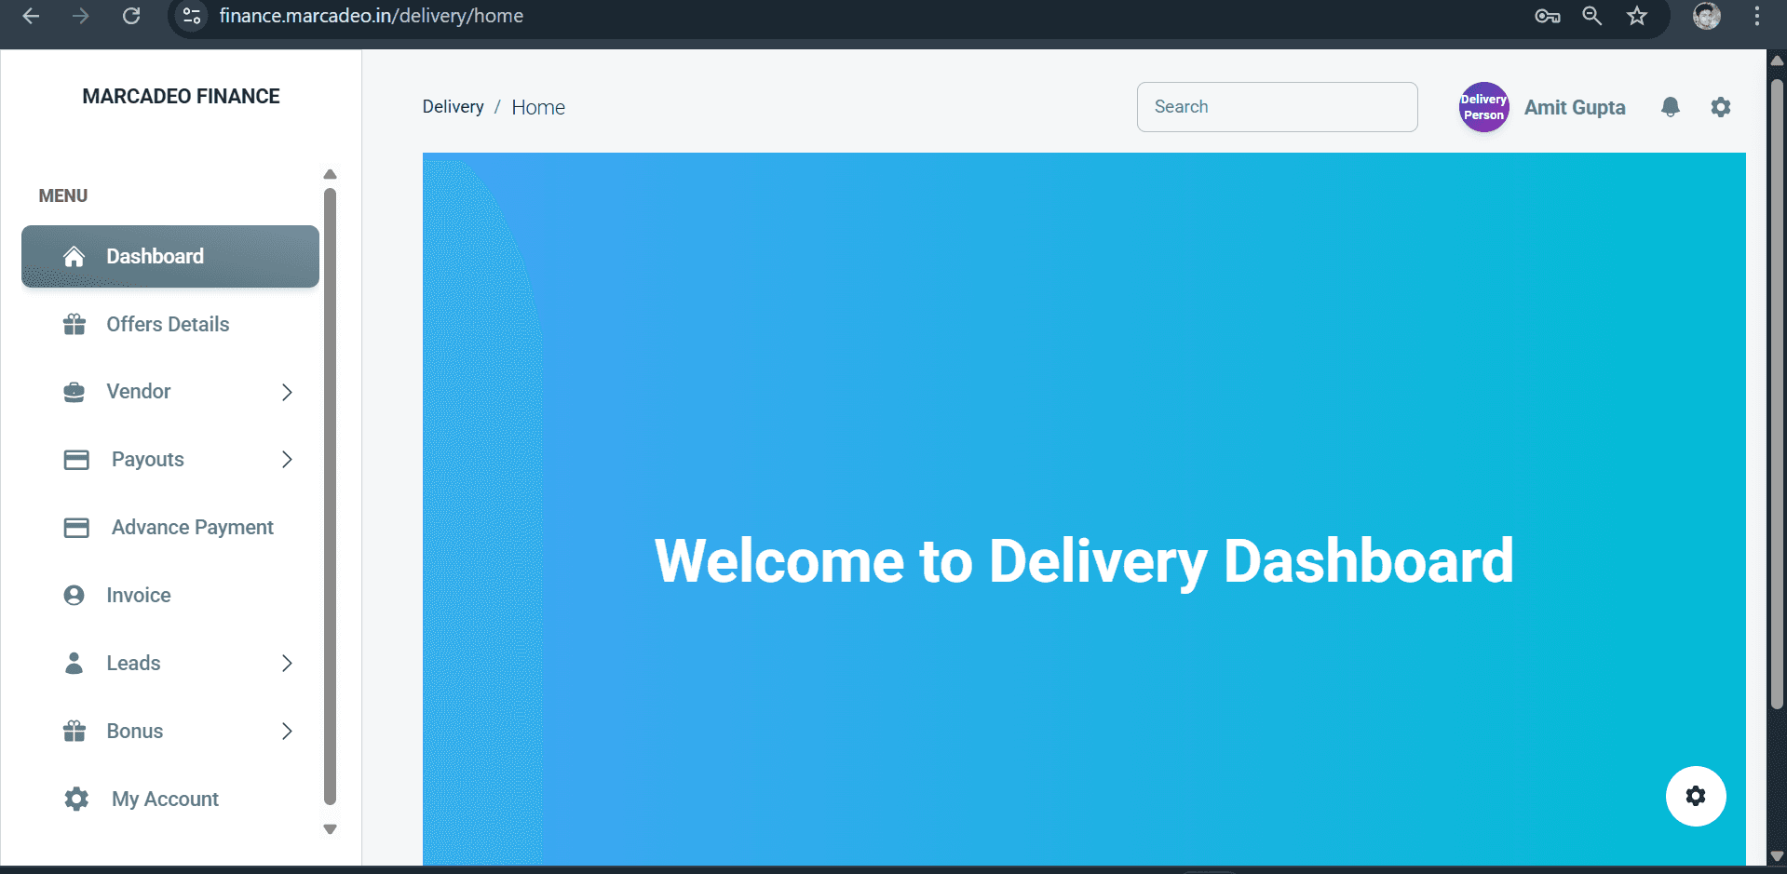Expand the Bonus submenu arrow
Image resolution: width=1787 pixels, height=874 pixels.
coord(287,732)
